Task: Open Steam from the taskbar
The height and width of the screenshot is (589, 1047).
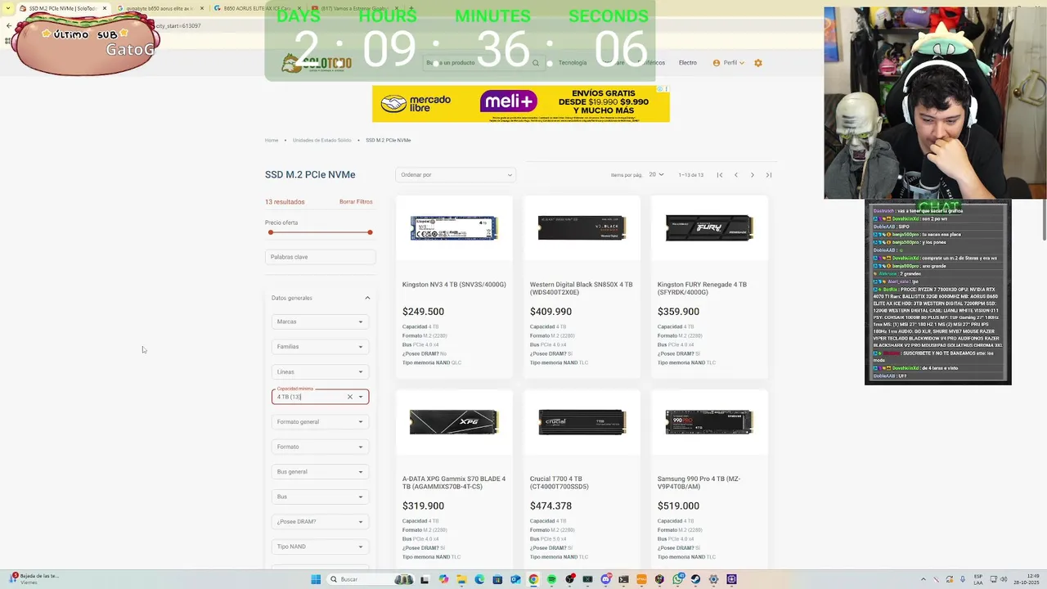Action: pos(695,579)
